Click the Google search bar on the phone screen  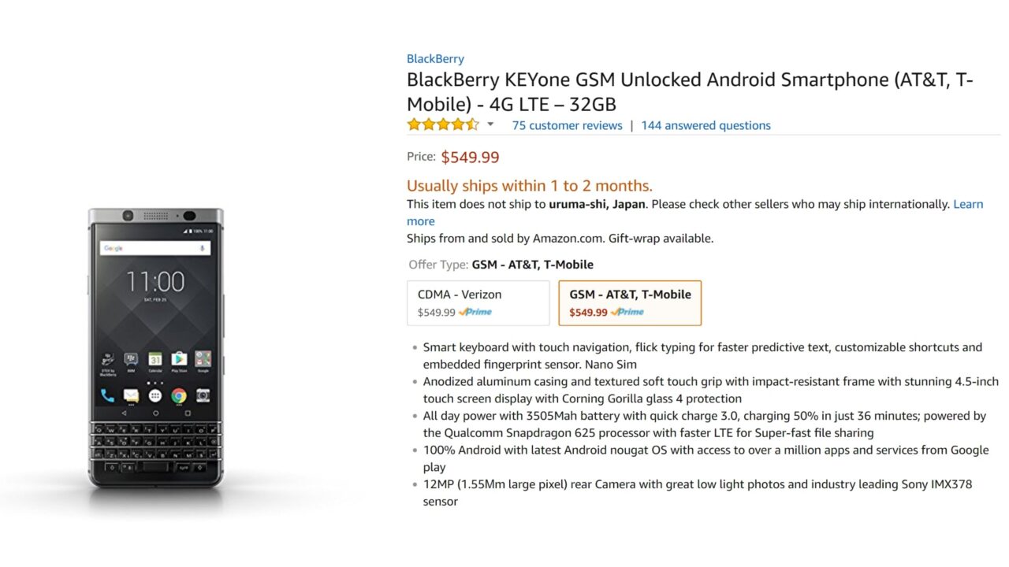pos(150,248)
